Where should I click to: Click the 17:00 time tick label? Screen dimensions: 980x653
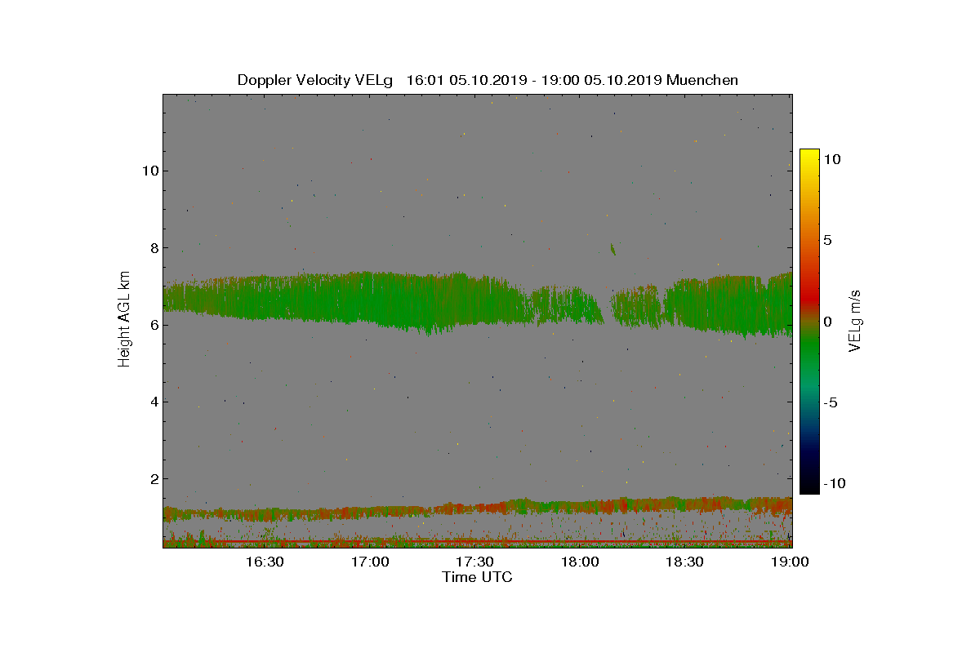[x=369, y=562]
